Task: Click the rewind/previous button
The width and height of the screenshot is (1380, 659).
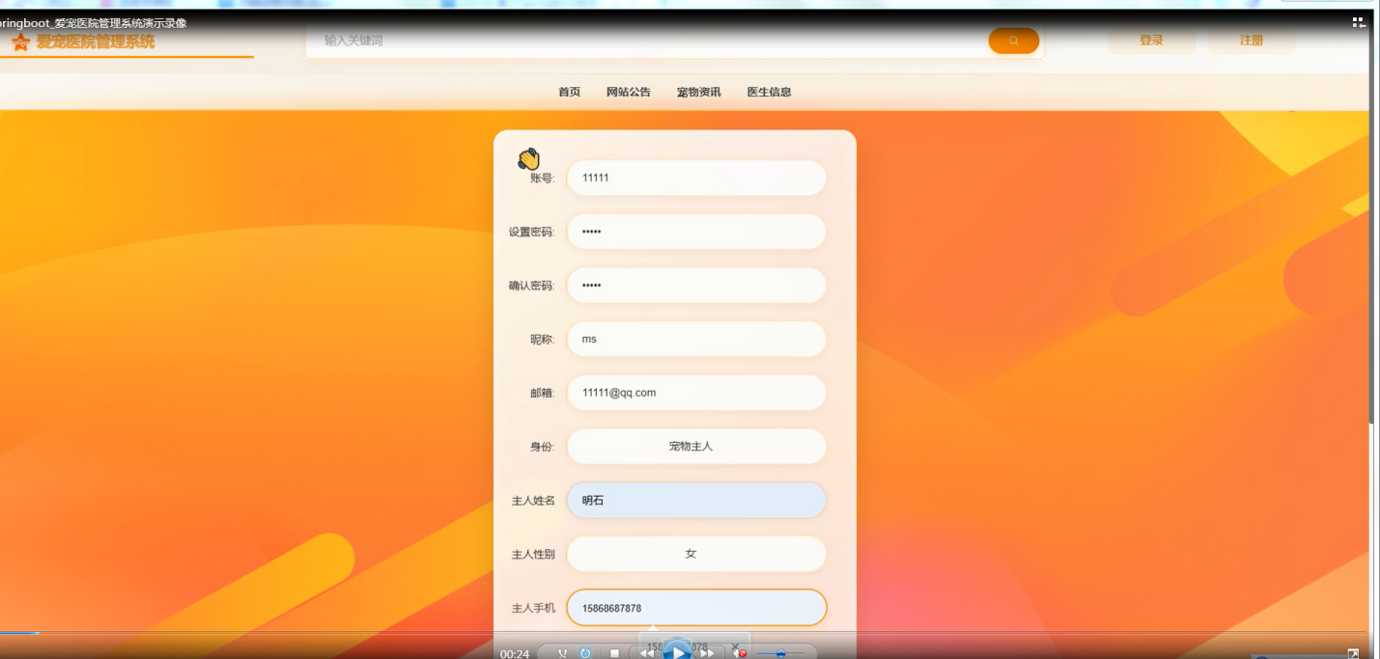Action: click(647, 653)
